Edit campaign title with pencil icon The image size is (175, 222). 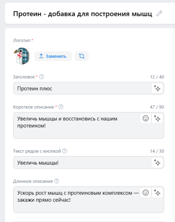(x=159, y=13)
